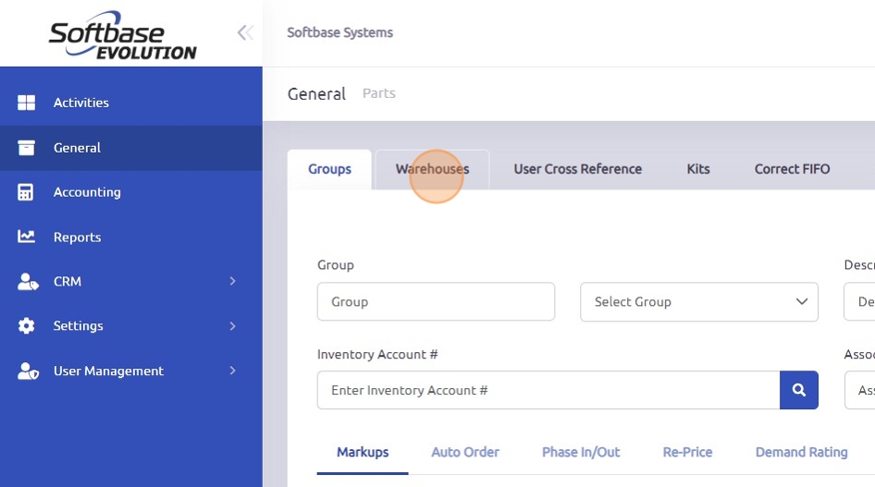Open Reports in the sidebar

pos(131,237)
